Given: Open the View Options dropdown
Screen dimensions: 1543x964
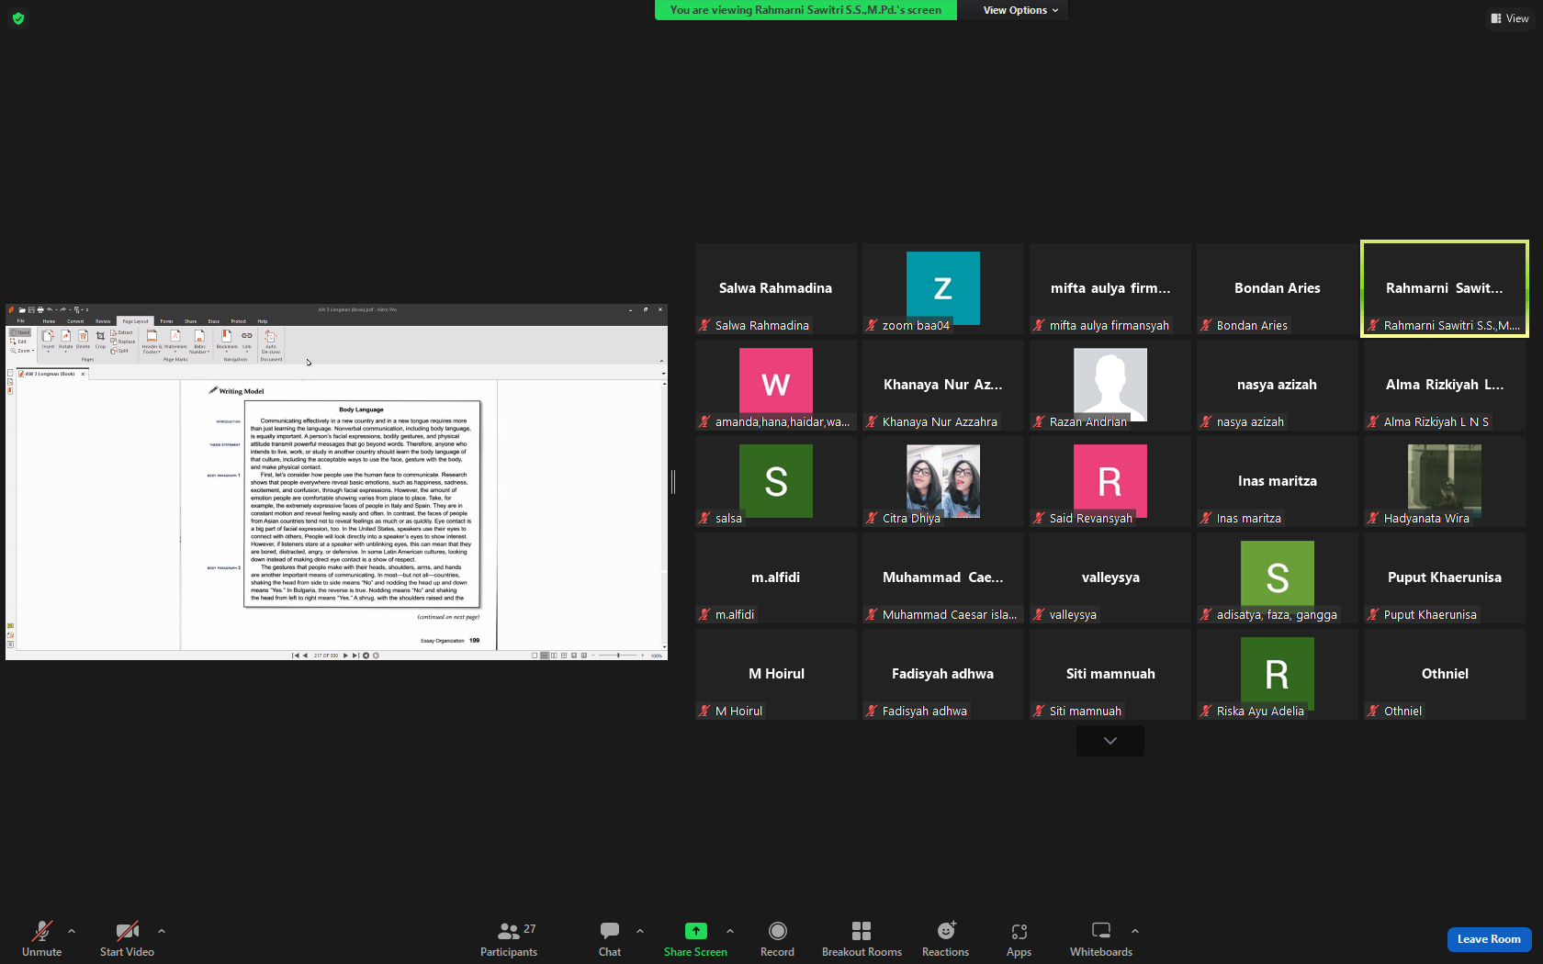Looking at the screenshot, I should coord(1020,10).
